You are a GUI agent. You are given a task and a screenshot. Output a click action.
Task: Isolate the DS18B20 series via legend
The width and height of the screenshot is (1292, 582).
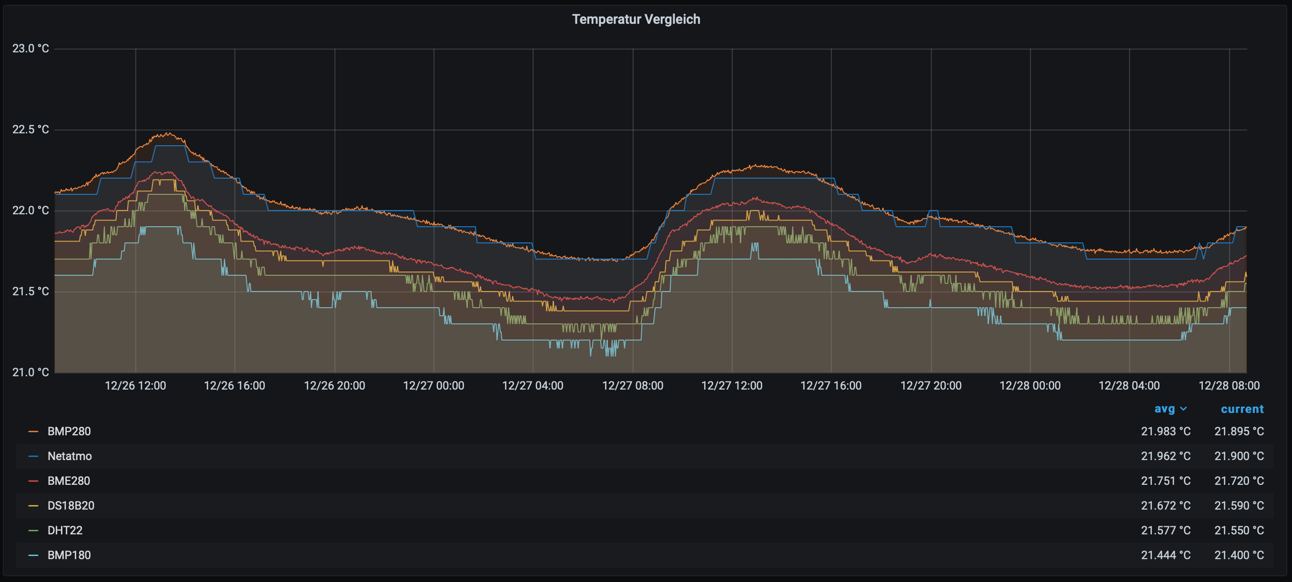tap(71, 505)
